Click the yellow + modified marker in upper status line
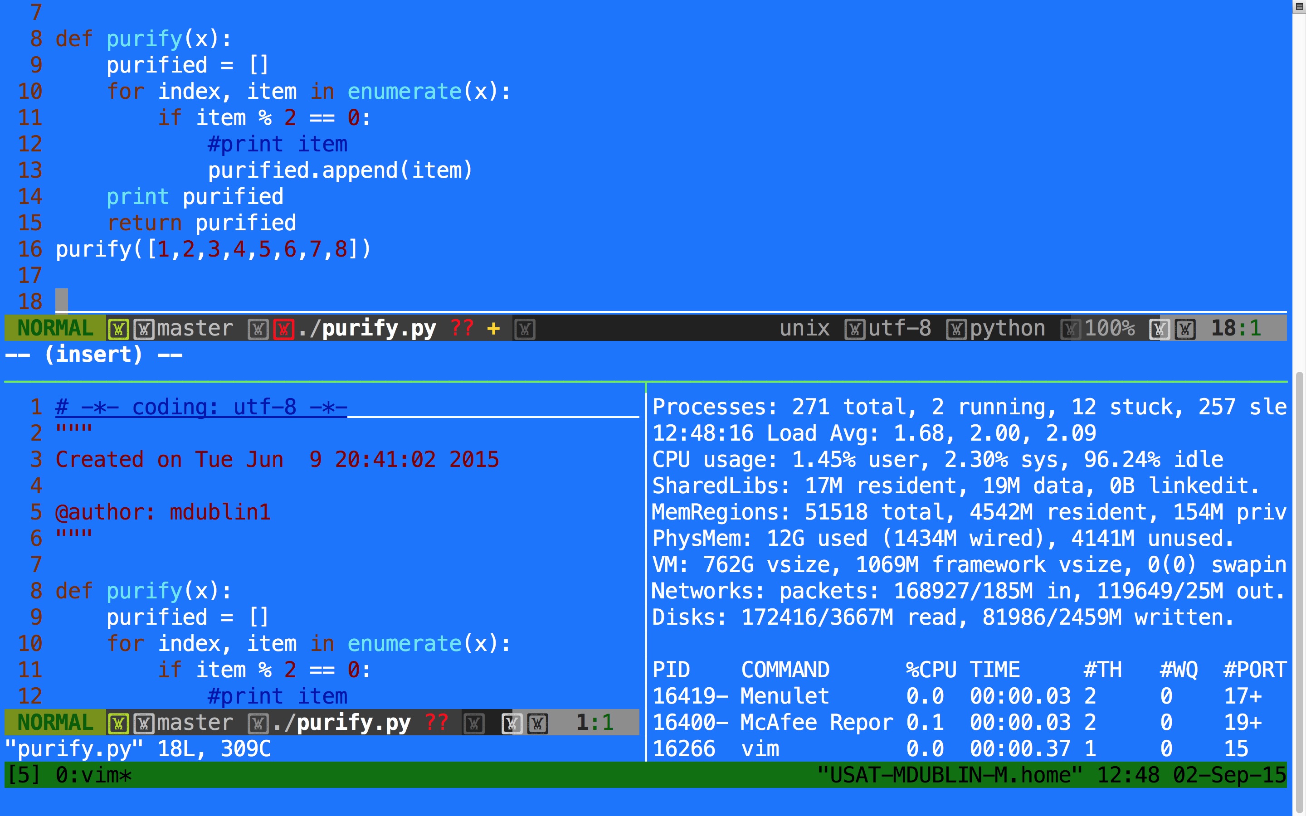Viewport: 1306px width, 816px height. click(x=493, y=328)
